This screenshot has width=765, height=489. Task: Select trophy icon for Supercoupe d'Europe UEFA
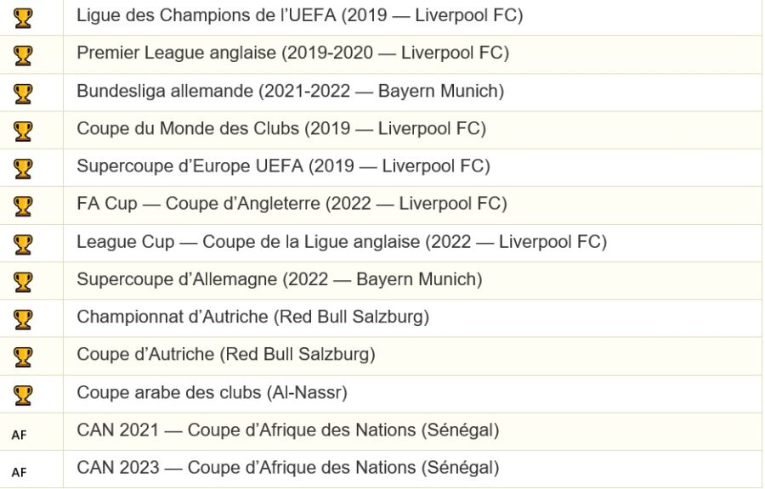[23, 168]
